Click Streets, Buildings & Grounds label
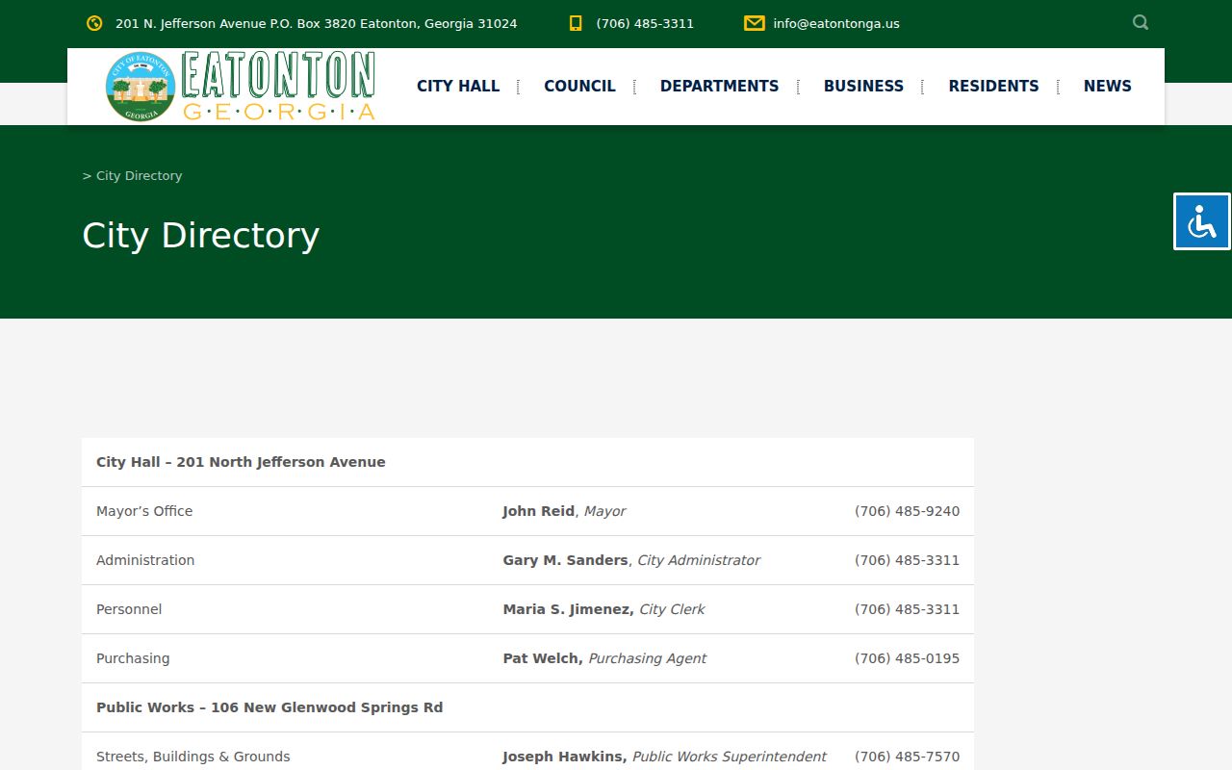The image size is (1232, 770). pyautogui.click(x=192, y=757)
